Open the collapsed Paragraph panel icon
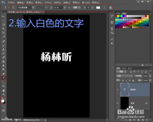This screenshot has height=122, width=153. pos(112,43)
